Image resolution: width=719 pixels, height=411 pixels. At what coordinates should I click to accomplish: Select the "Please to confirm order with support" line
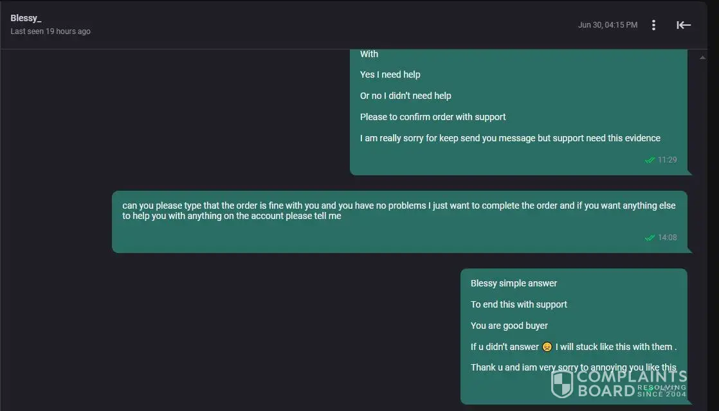pos(433,117)
